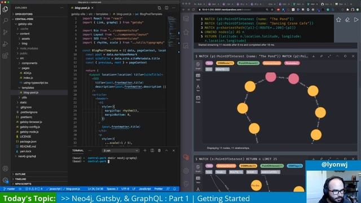
Task: Open index.js in the file tree
Action: pyautogui.click(x=28, y=78)
